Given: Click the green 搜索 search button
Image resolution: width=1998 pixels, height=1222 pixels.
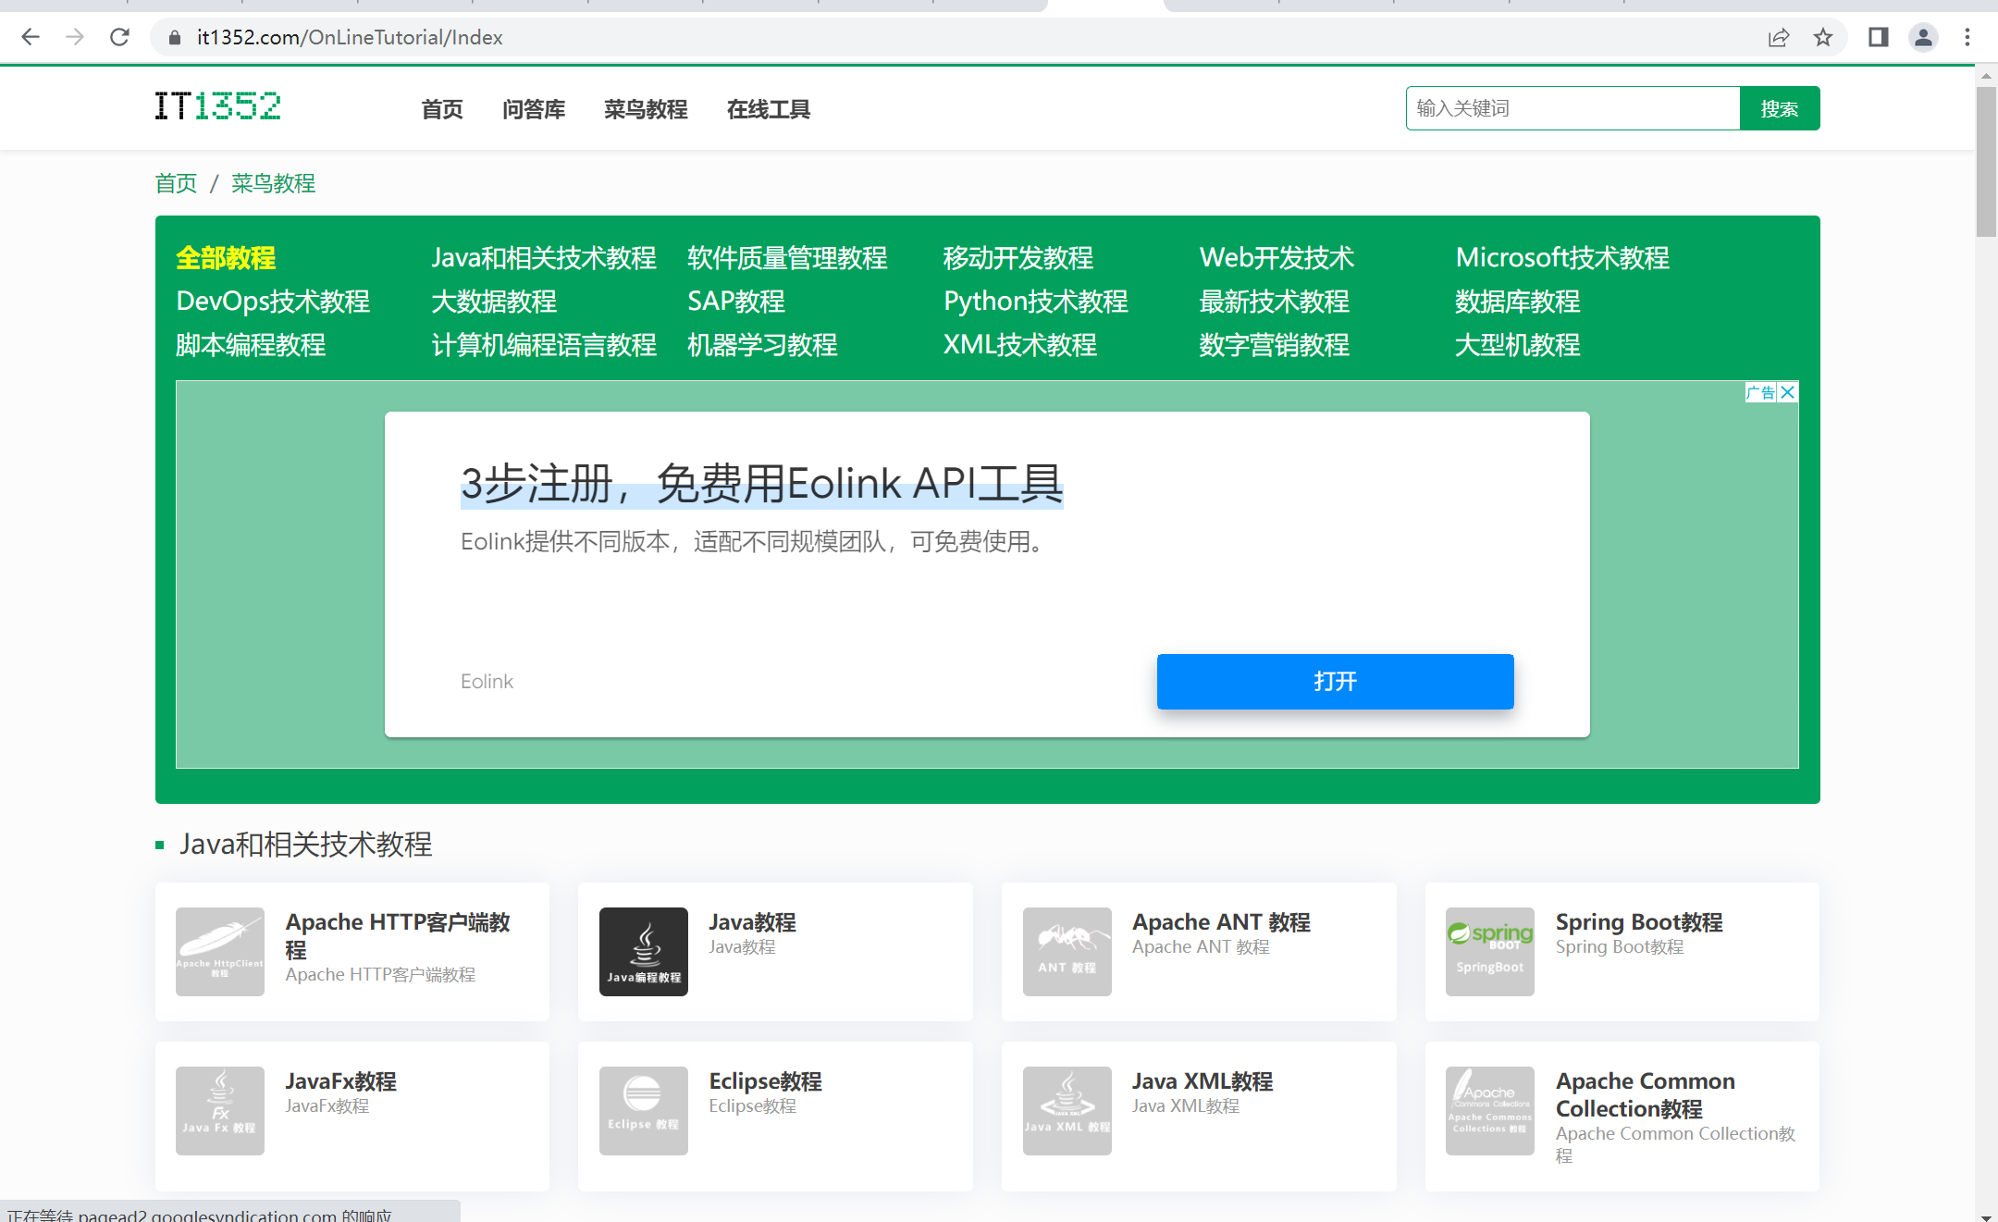Looking at the screenshot, I should (x=1780, y=108).
